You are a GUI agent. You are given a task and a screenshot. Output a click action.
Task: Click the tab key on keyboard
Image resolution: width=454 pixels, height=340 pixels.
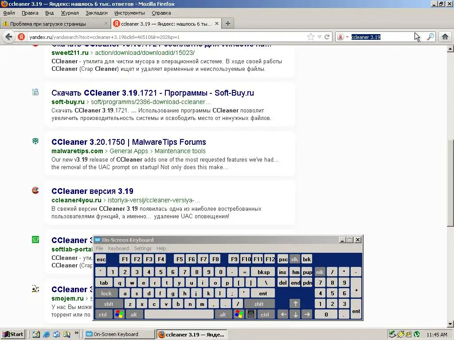click(x=104, y=283)
